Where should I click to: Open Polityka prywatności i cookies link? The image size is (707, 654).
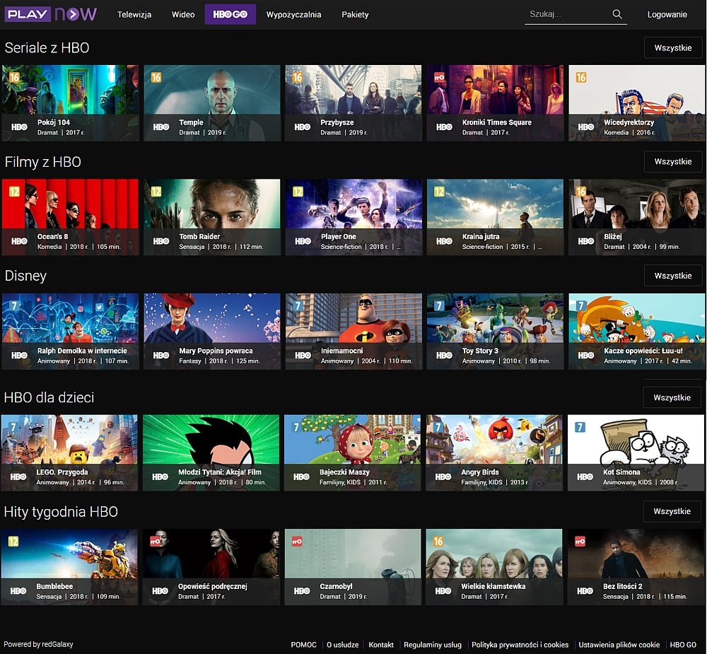520,645
